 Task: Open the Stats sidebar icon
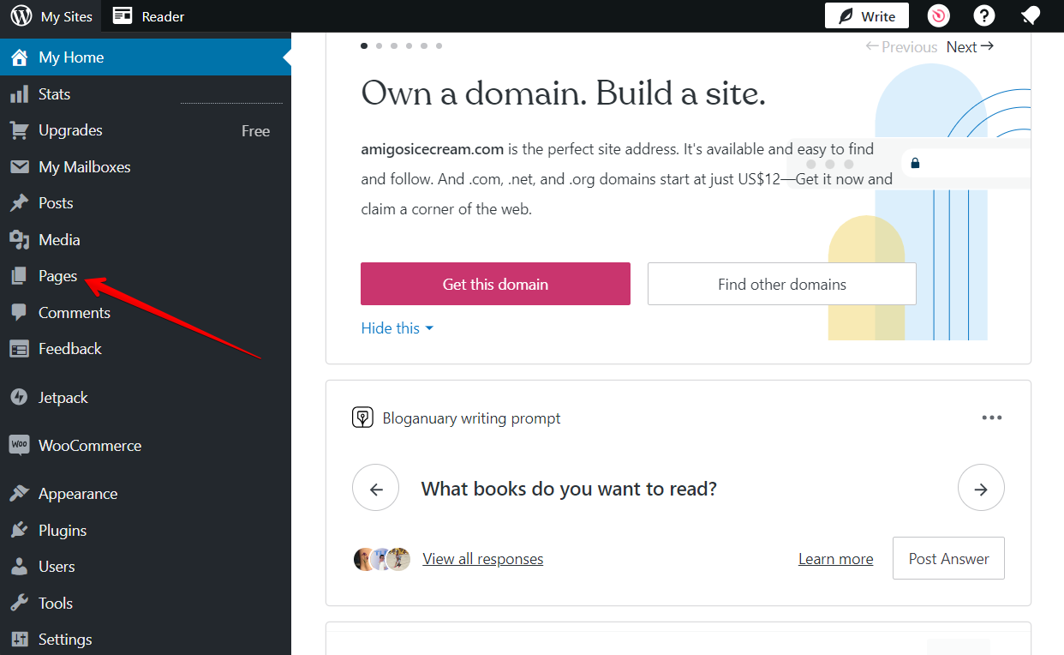tap(19, 94)
